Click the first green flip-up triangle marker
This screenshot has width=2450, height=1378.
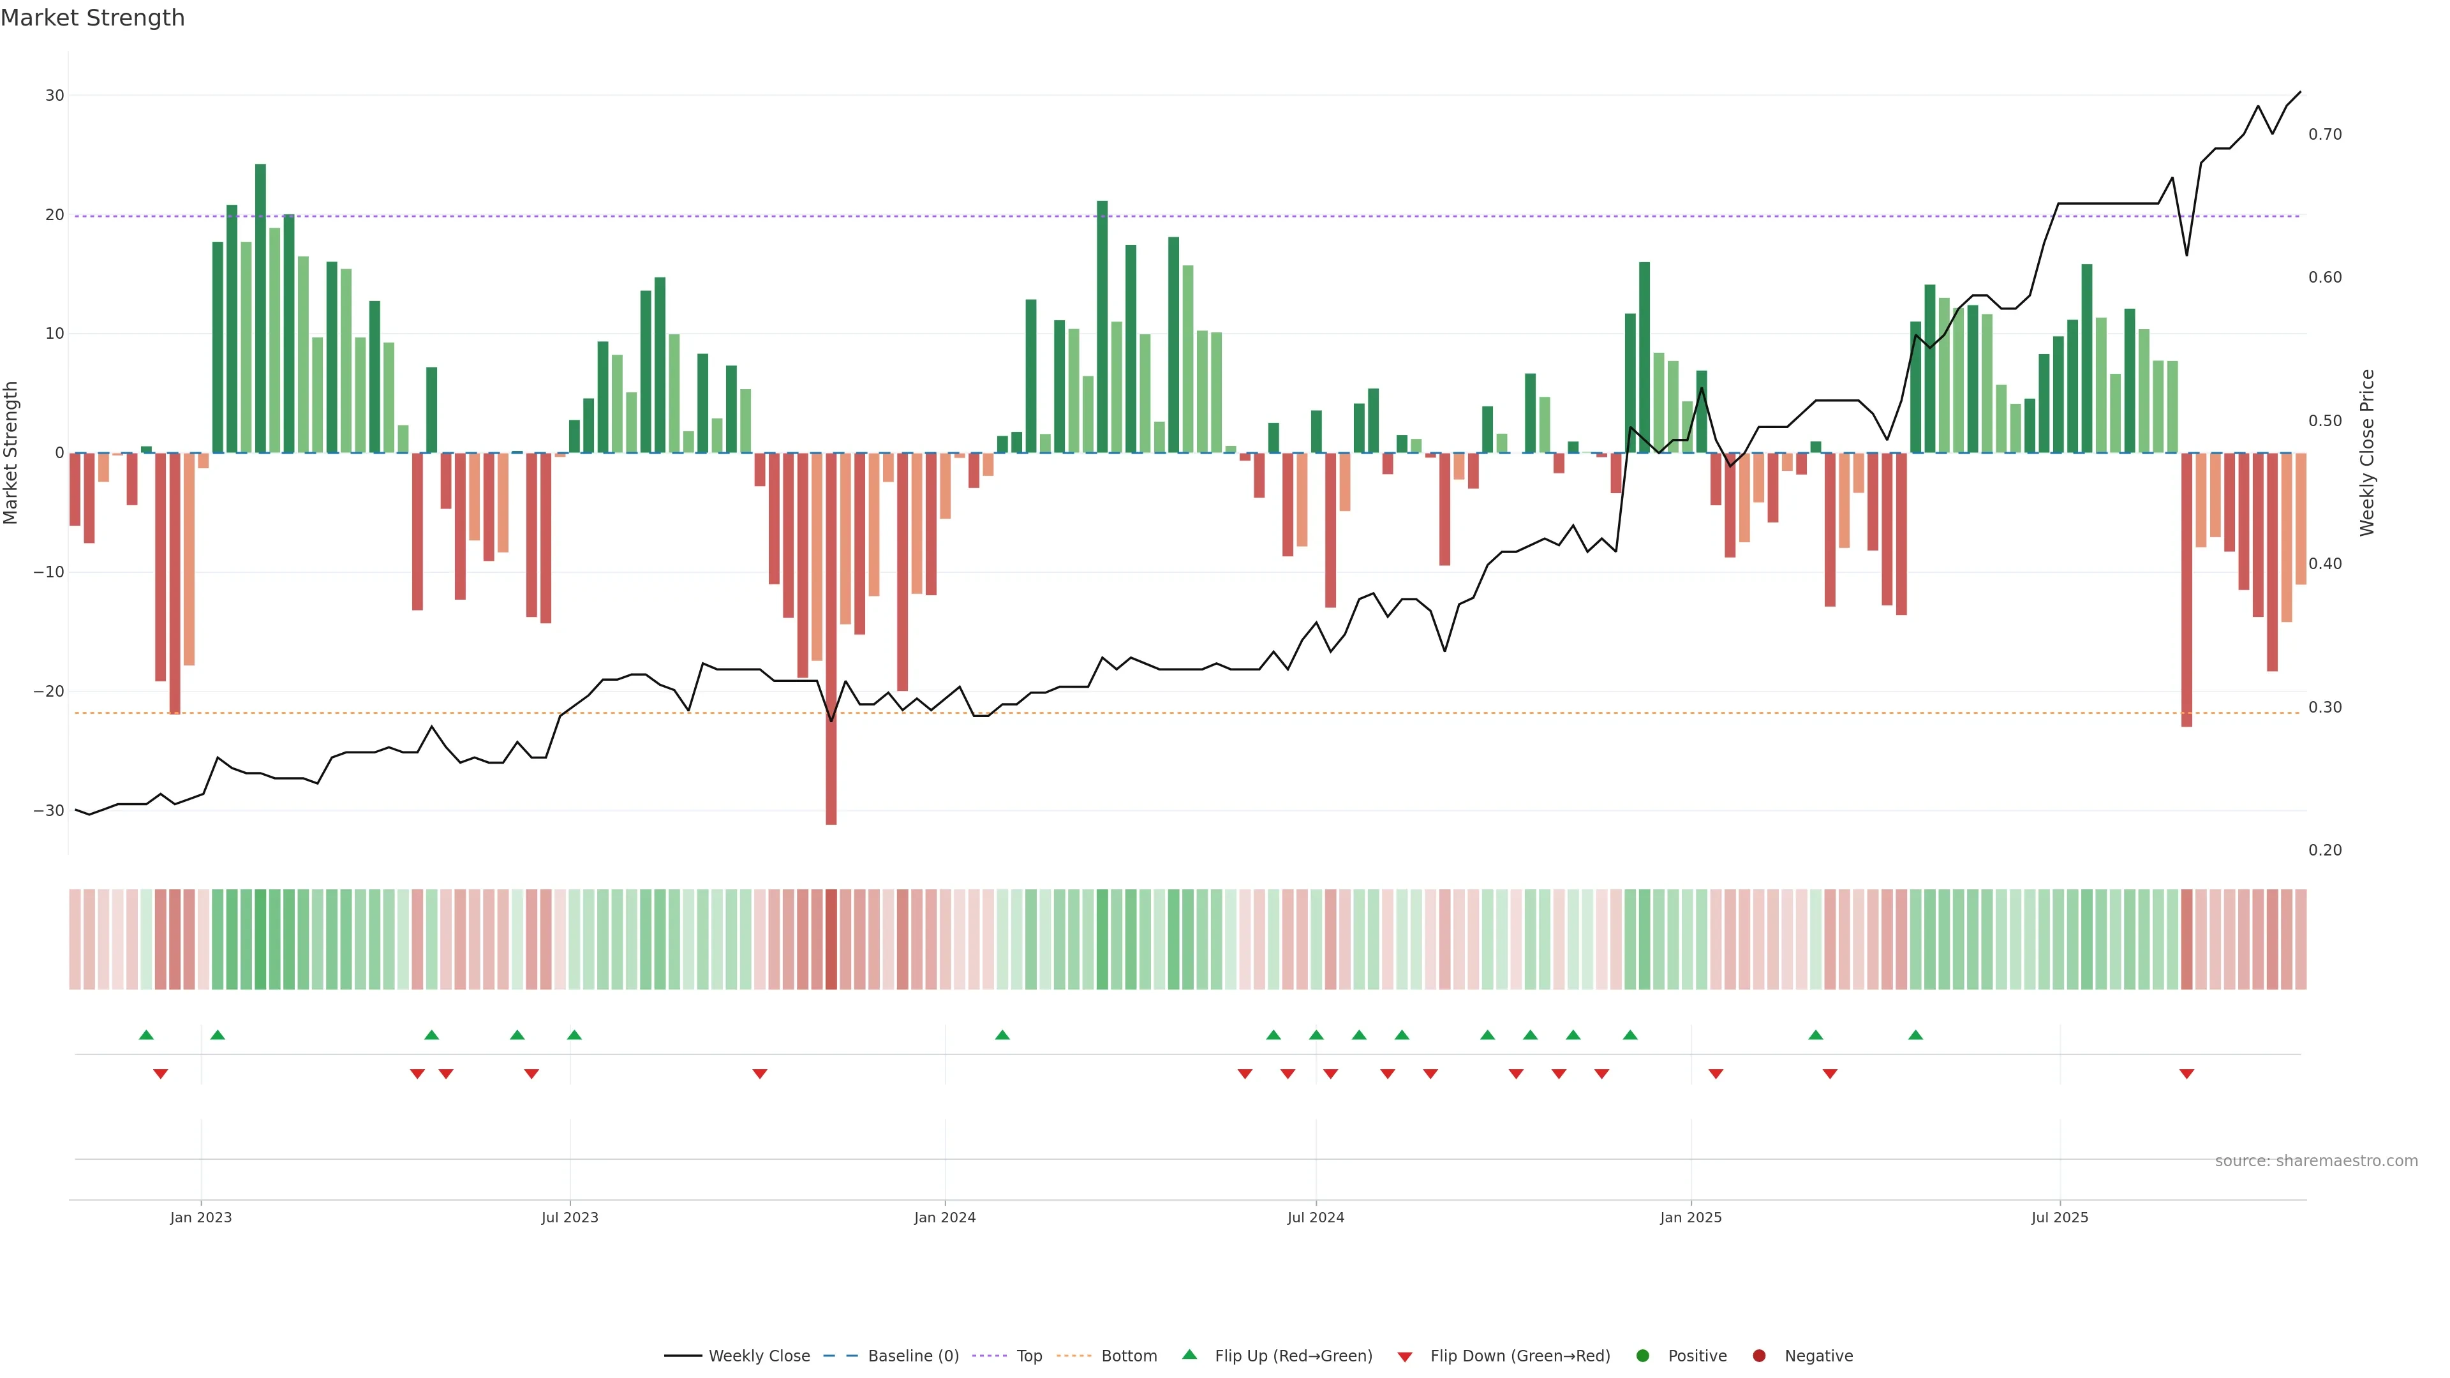tap(147, 1035)
